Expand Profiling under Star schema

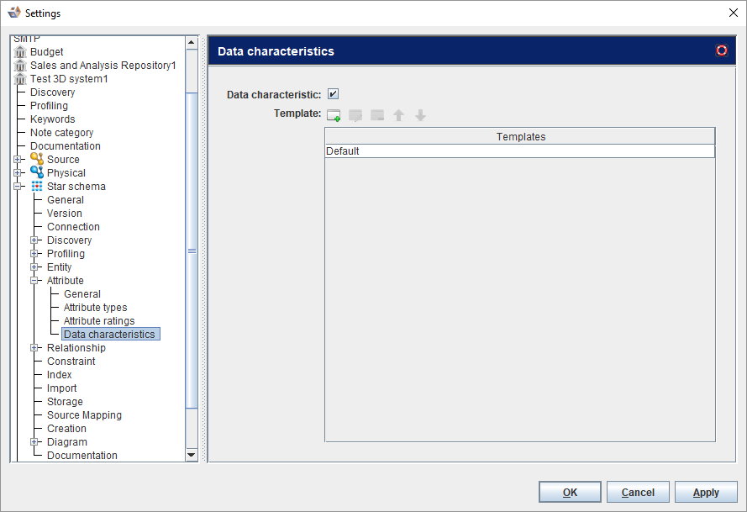34,253
